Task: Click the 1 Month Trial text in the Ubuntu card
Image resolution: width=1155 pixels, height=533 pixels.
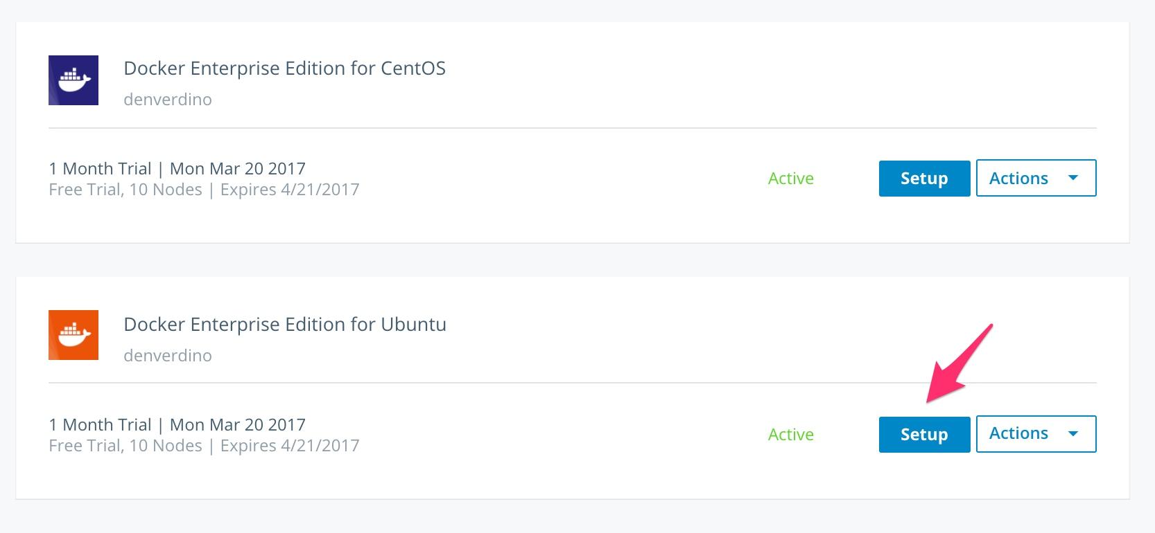Action: pos(100,424)
